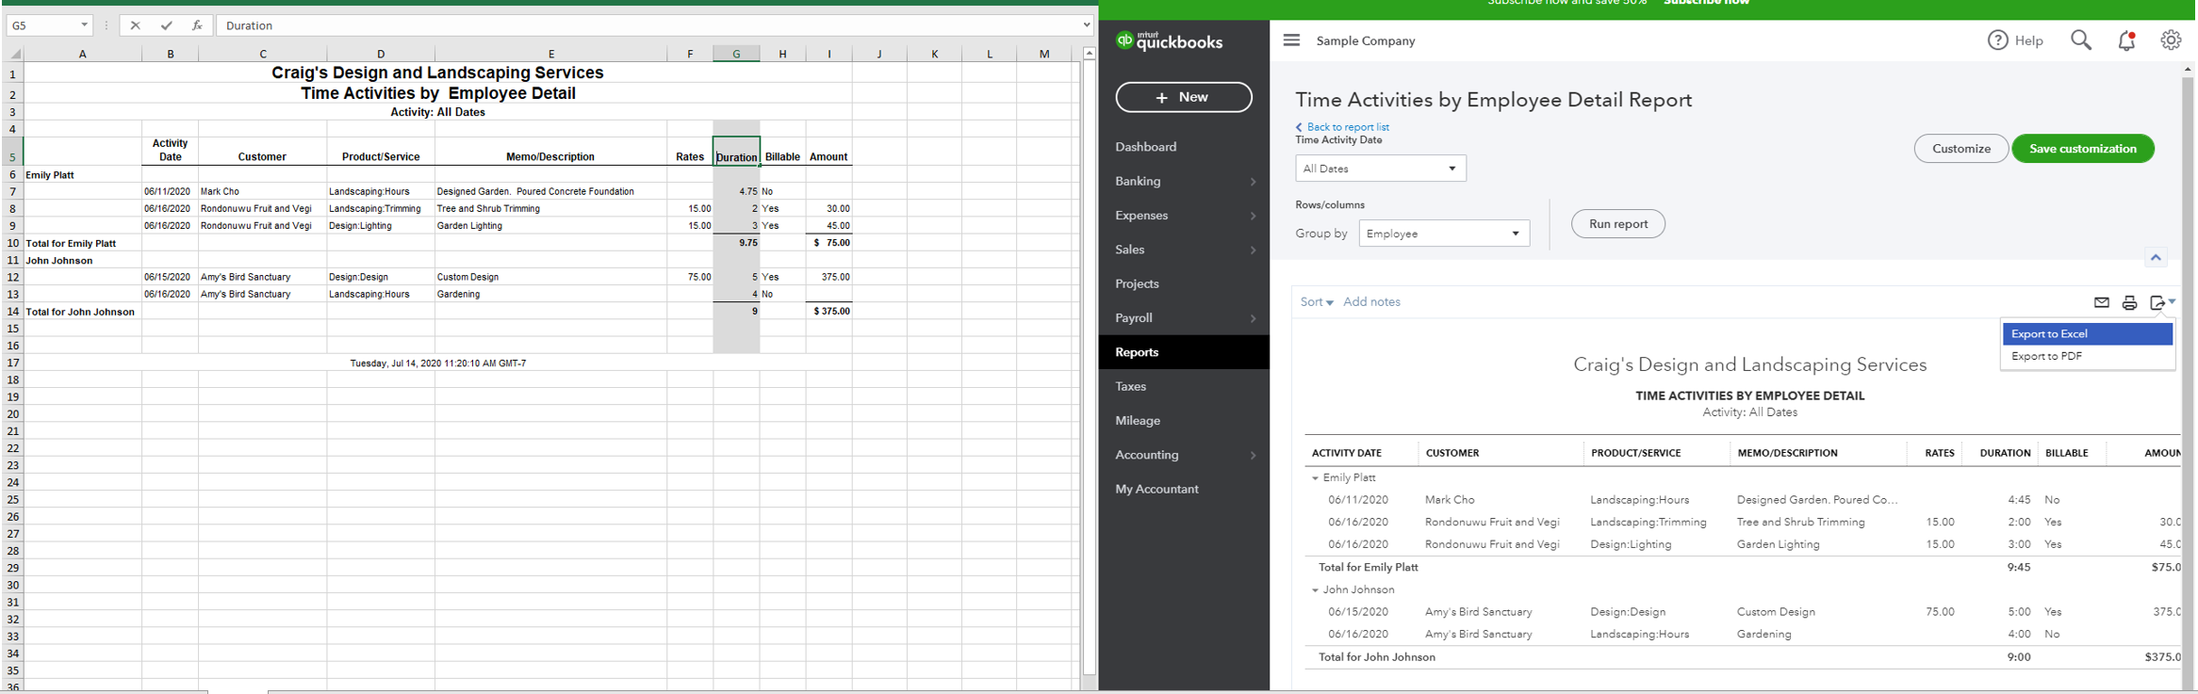Open the notifications bell

(2126, 40)
